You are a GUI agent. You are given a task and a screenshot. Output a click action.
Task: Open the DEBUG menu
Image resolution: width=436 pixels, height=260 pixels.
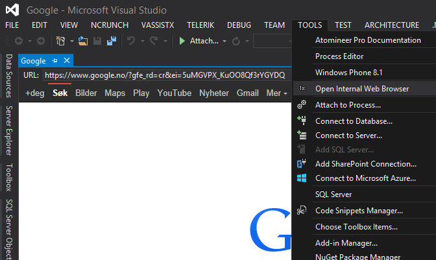point(239,25)
